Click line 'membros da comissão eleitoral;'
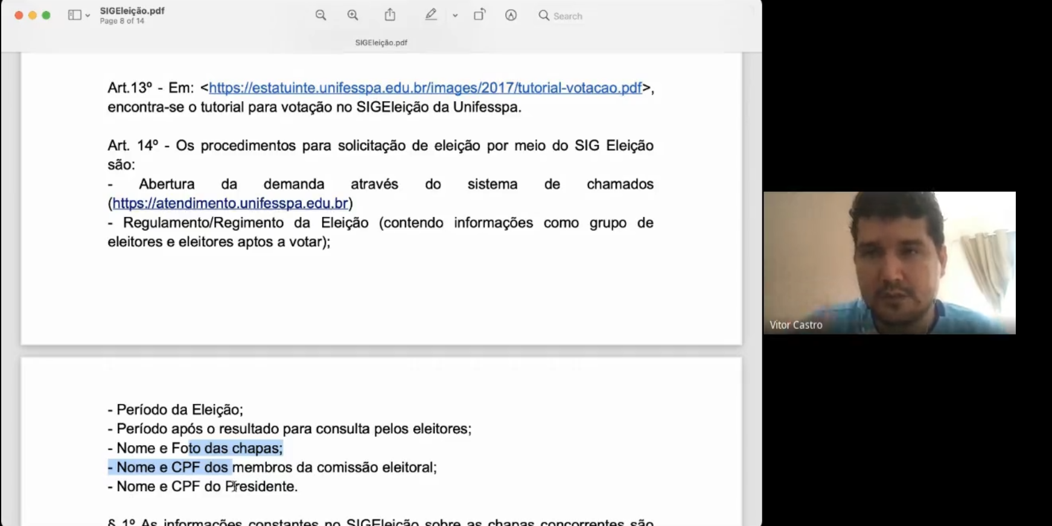1052x526 pixels. coord(334,467)
